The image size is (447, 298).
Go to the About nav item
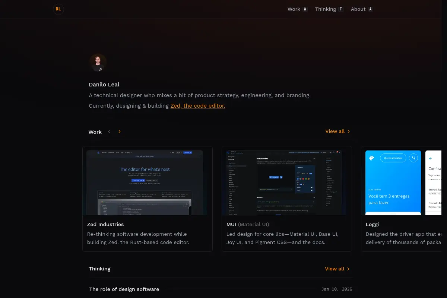[x=362, y=9]
